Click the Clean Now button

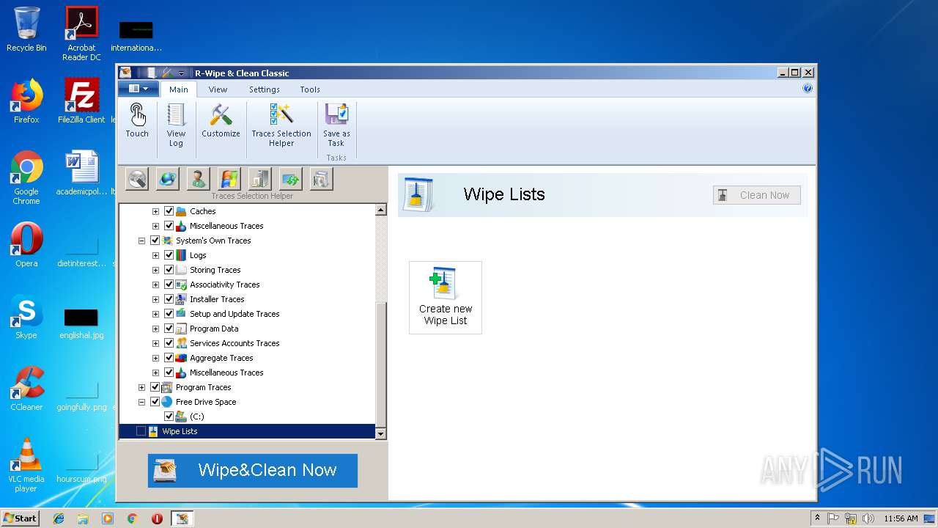point(757,195)
